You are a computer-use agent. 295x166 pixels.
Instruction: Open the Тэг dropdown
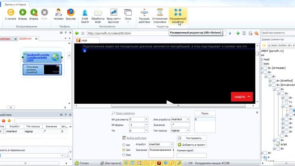146,130
